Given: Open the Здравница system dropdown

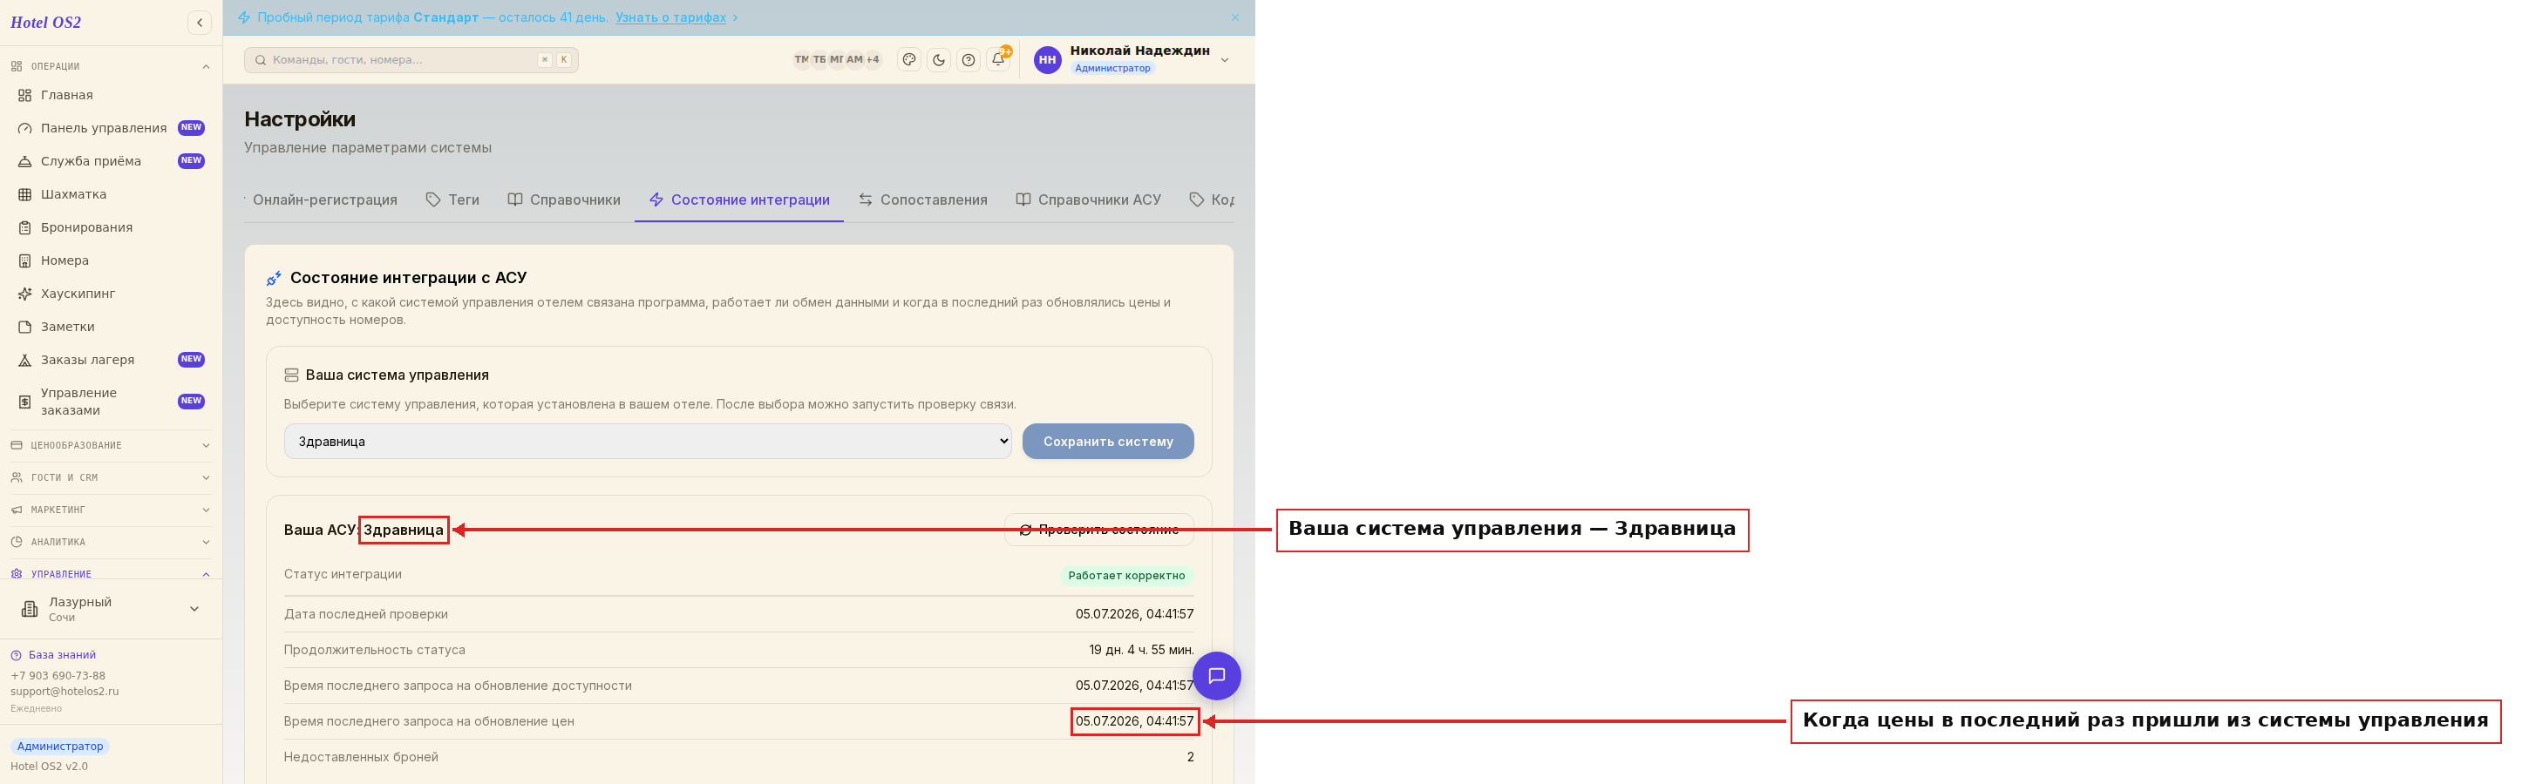Looking at the screenshot, I should tap(647, 442).
